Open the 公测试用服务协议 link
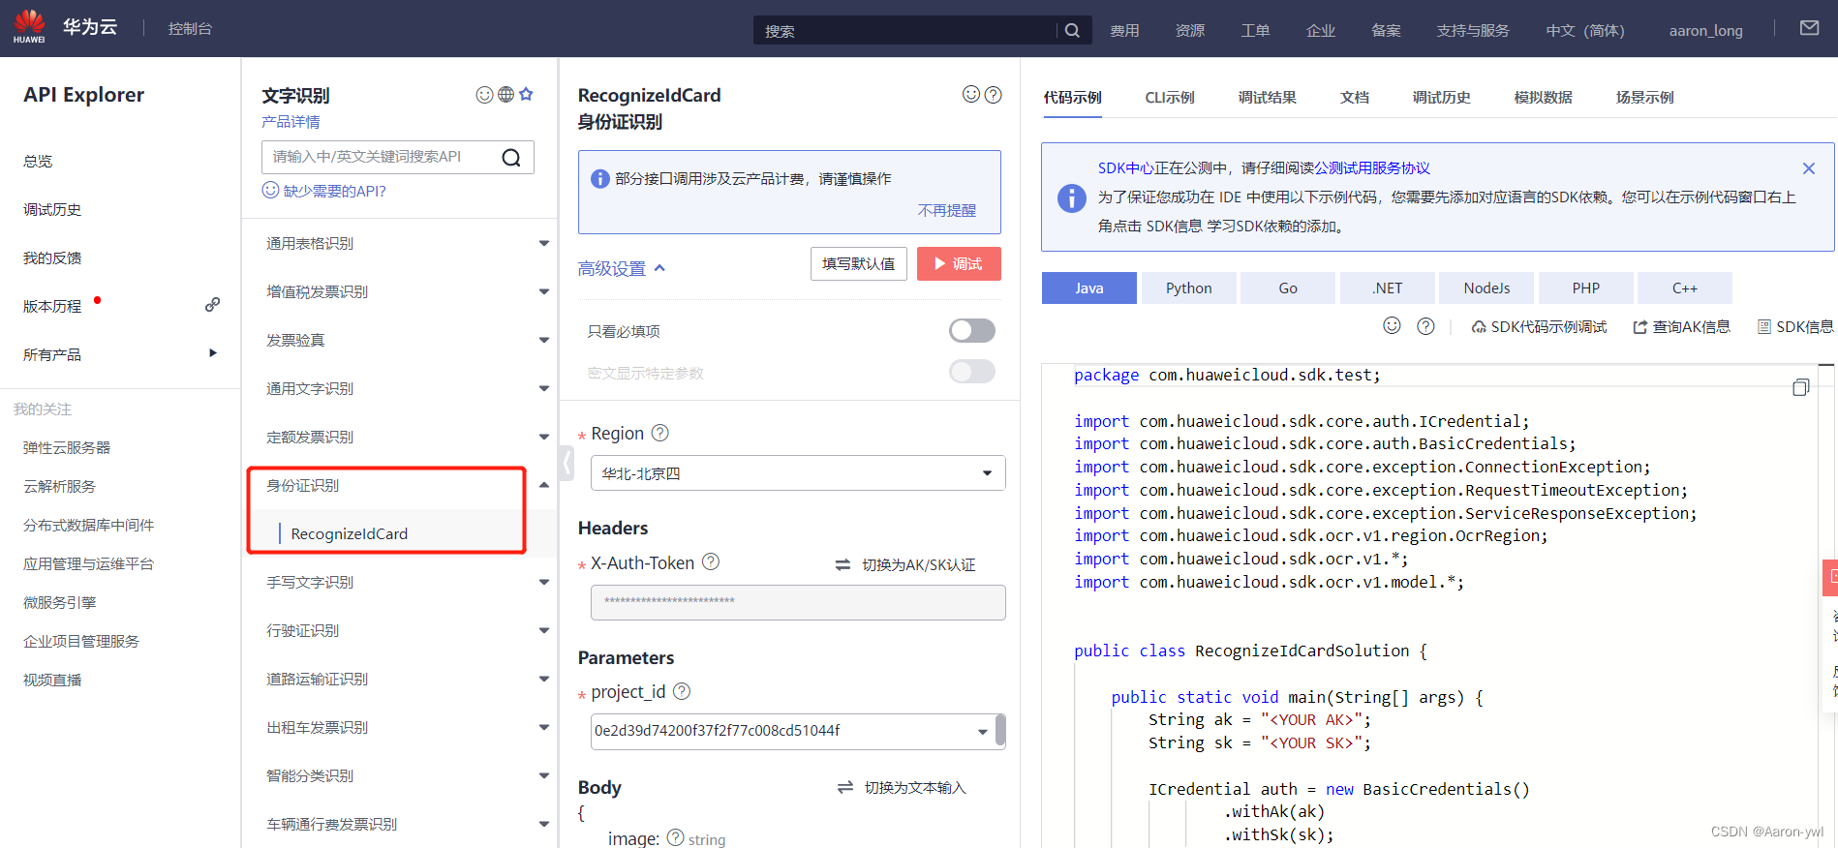Screen dimensions: 1838x848 [1371, 167]
